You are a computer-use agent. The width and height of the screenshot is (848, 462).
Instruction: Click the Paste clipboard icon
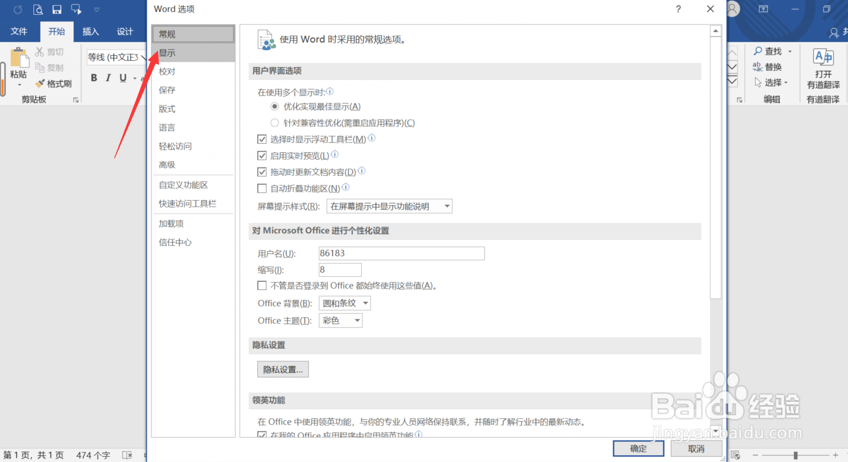pos(19,59)
